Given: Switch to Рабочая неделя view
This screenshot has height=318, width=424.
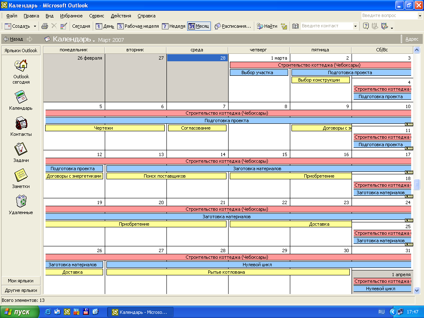Looking at the screenshot, I should (x=138, y=26).
